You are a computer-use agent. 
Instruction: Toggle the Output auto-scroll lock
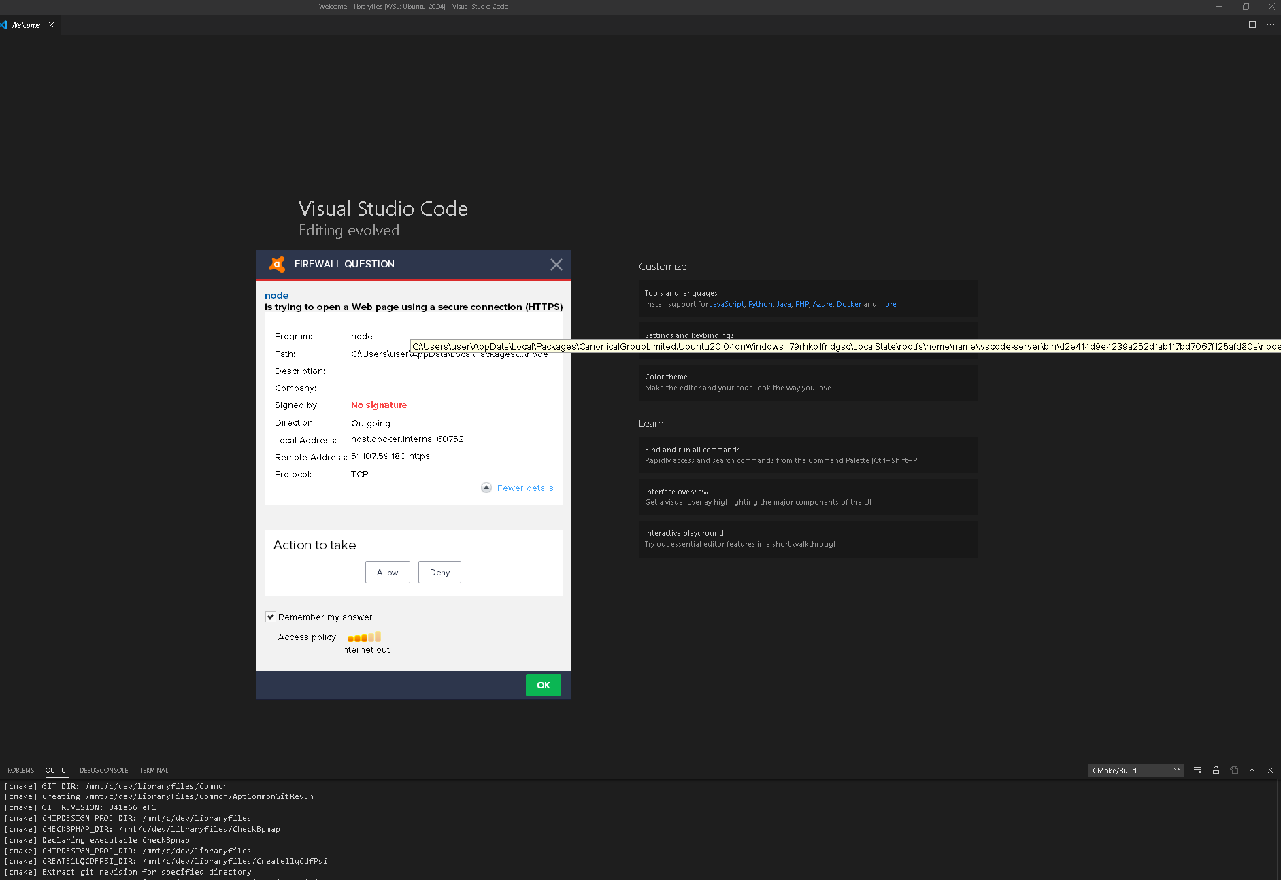tap(1216, 770)
